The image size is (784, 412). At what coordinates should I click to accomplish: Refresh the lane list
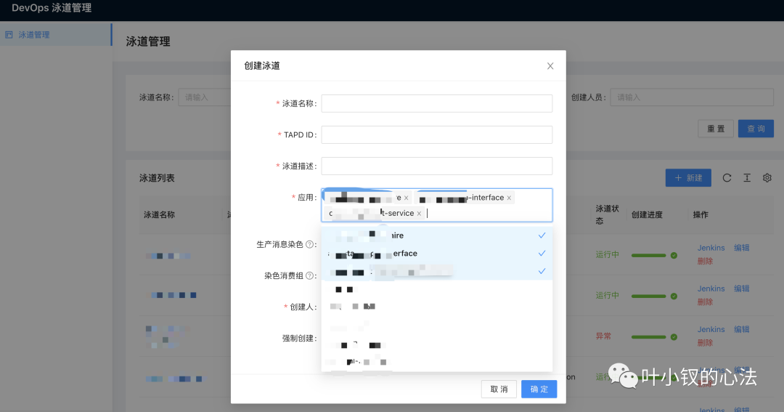(x=727, y=178)
